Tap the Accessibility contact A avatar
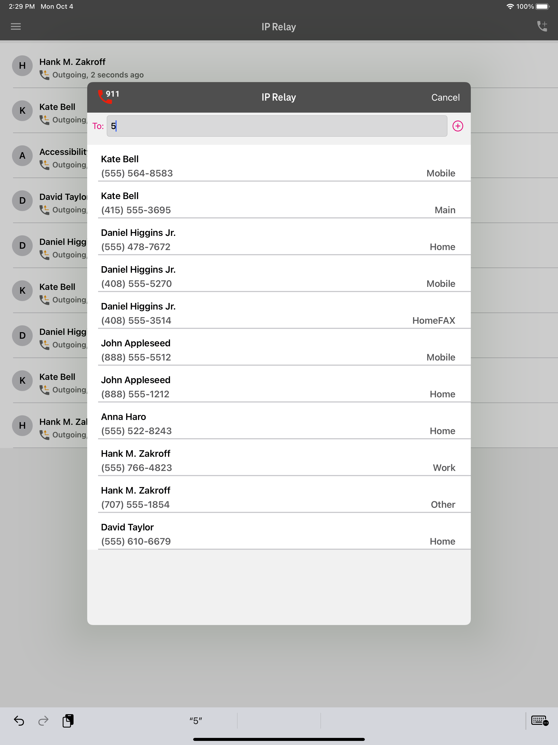This screenshot has height=745, width=558. click(22, 156)
